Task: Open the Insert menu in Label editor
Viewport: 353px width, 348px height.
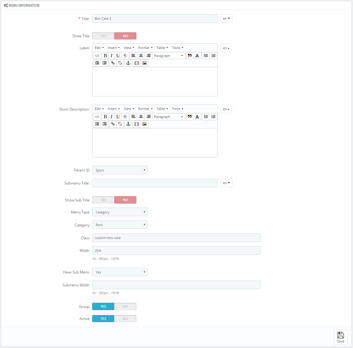Action: (114, 48)
